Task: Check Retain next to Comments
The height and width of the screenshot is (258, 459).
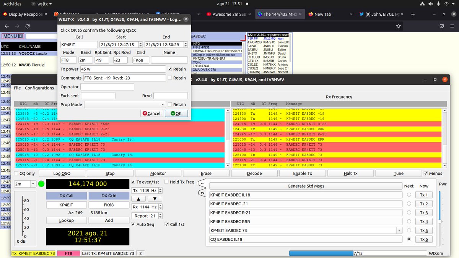Action: [x=170, y=78]
